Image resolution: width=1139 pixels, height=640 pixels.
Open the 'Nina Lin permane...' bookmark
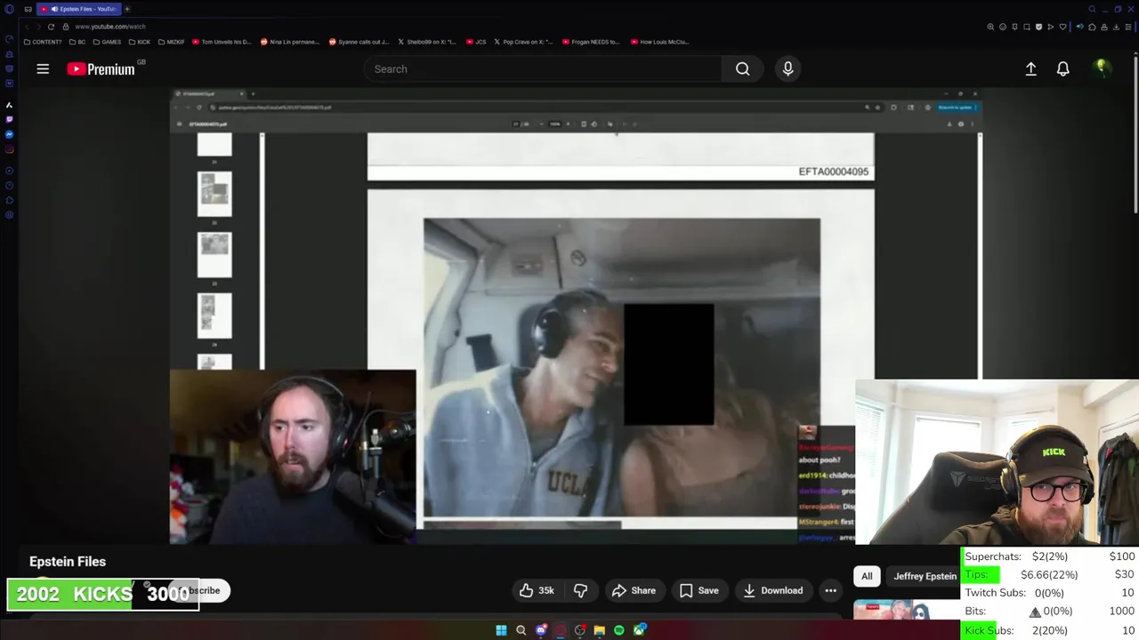click(289, 42)
